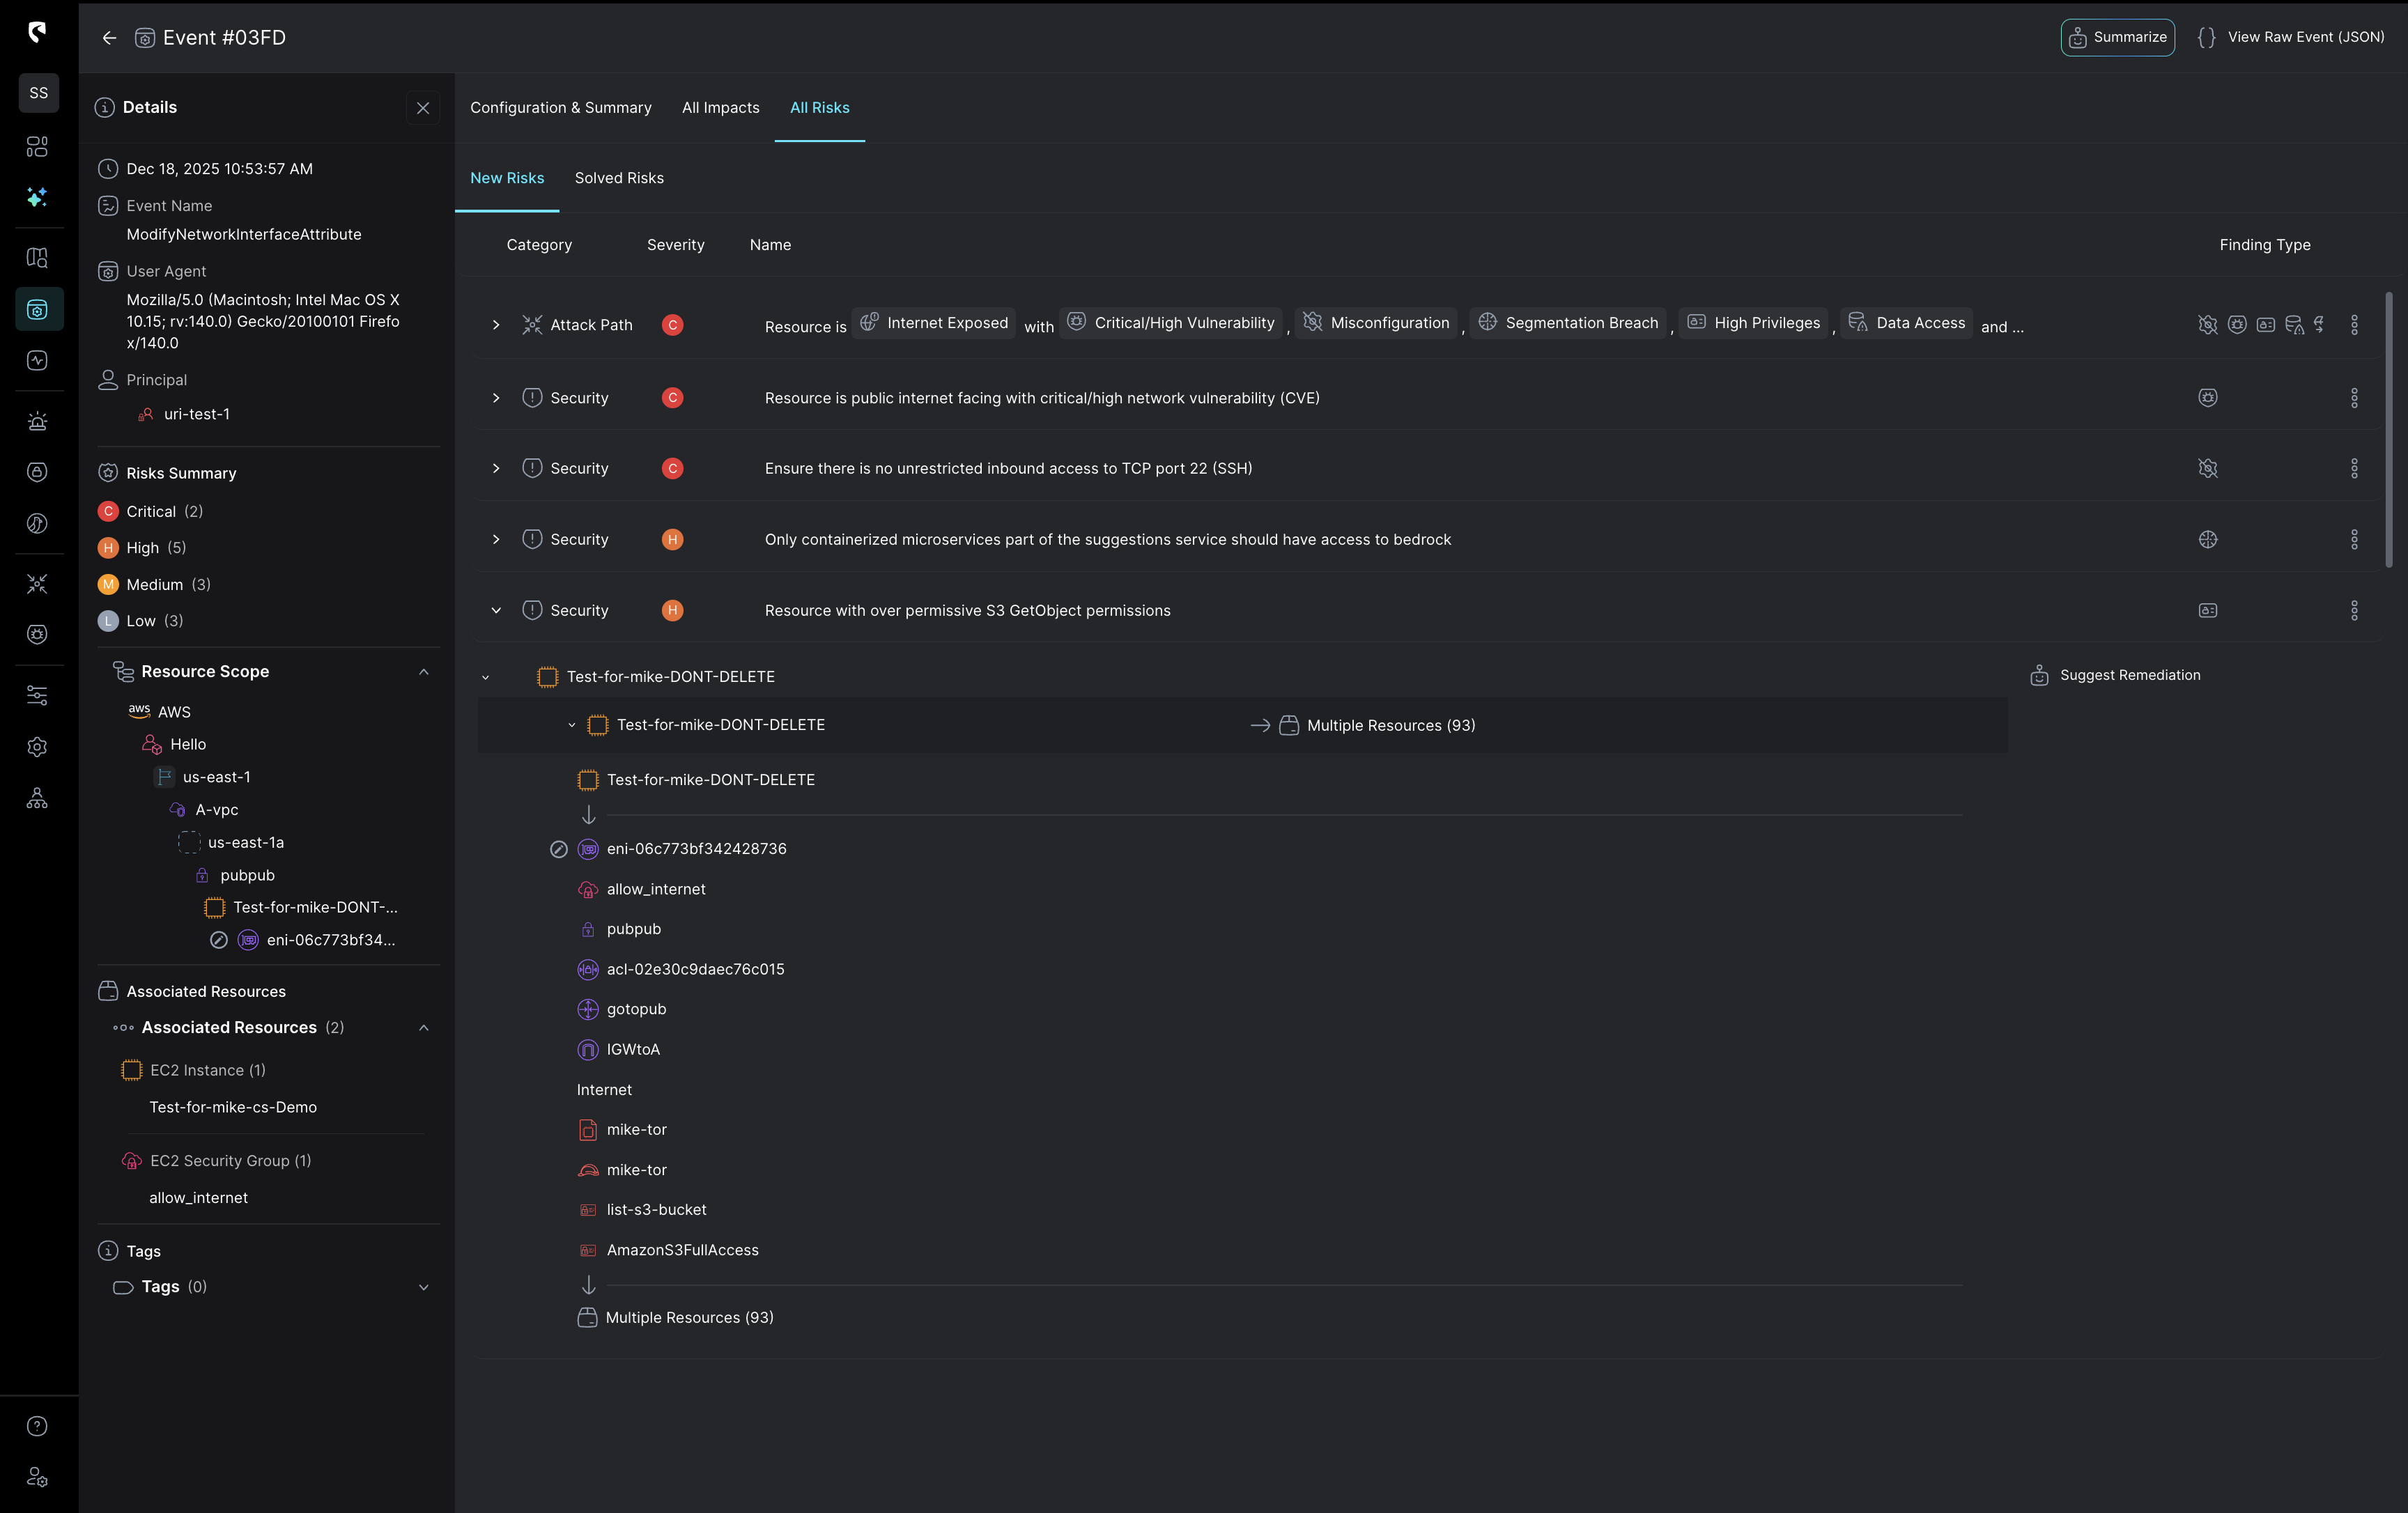Click the Critical severity badge in Risks Summary
The width and height of the screenshot is (2408, 1513).
point(108,511)
